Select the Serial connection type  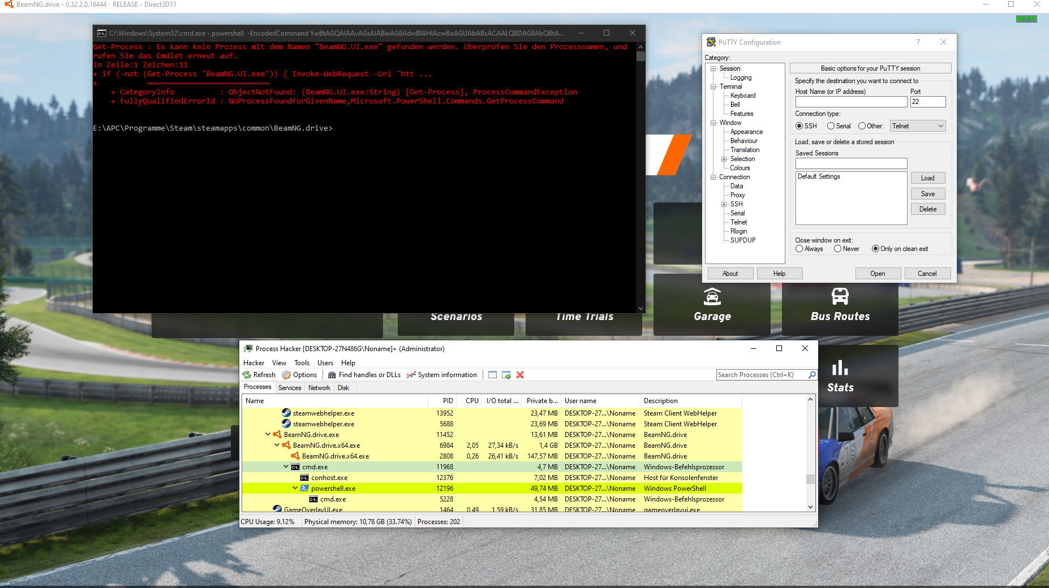point(831,126)
